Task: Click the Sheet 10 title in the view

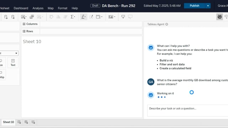Action: point(32,42)
